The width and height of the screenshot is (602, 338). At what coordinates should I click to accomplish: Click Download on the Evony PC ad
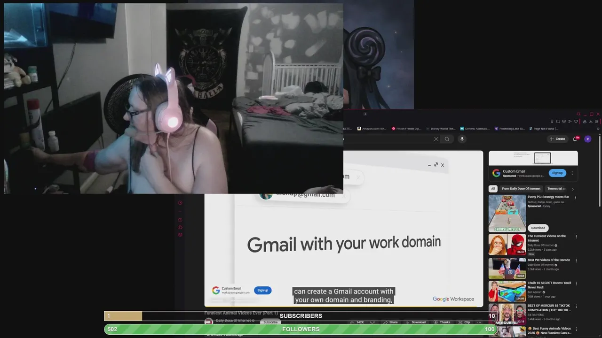538,228
